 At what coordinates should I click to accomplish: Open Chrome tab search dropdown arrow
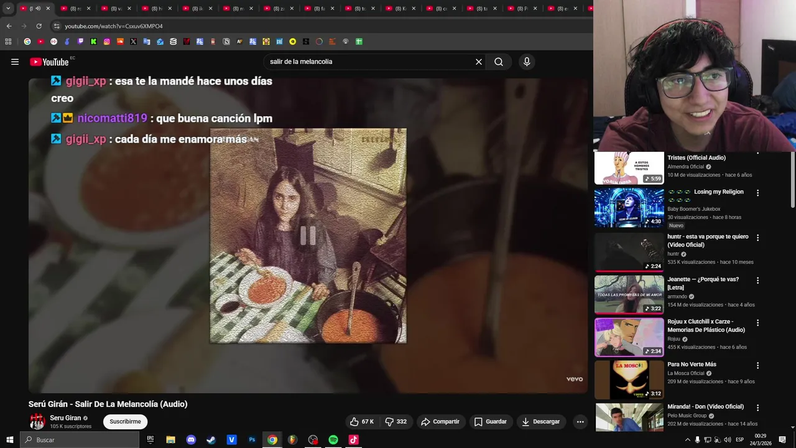click(x=8, y=8)
